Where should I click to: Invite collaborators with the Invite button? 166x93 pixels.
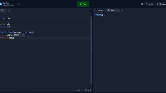click(x=149, y=4)
